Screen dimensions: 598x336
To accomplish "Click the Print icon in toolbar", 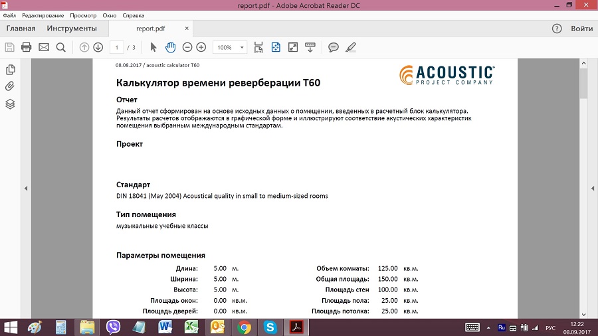I will [x=27, y=47].
